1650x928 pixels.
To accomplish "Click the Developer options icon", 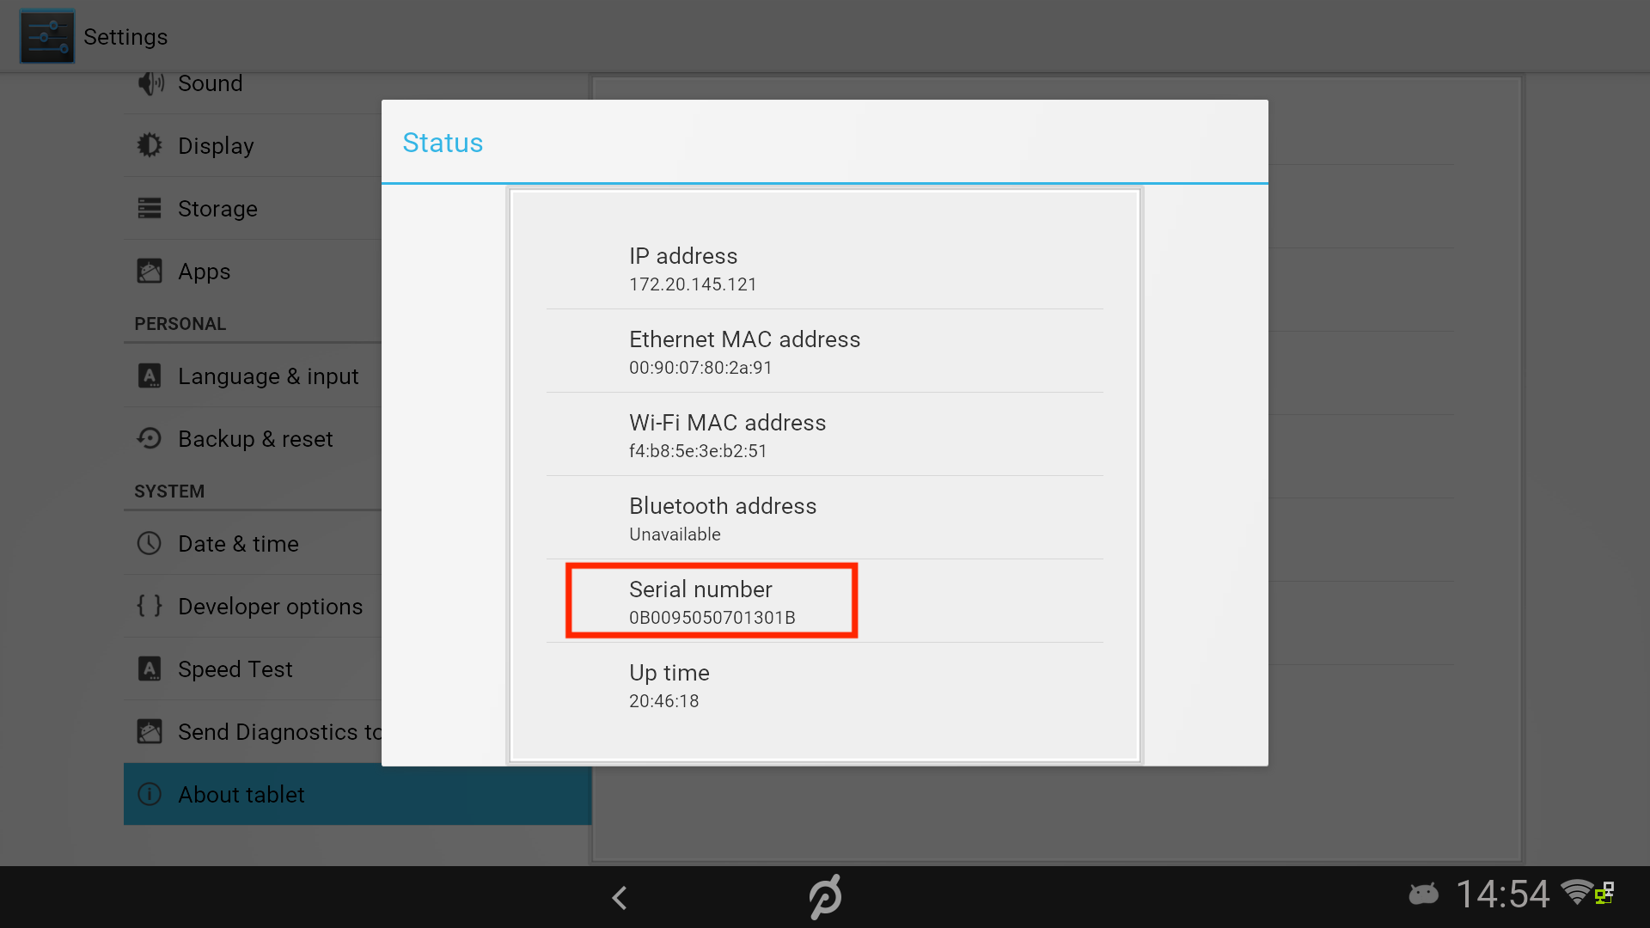I will [150, 606].
